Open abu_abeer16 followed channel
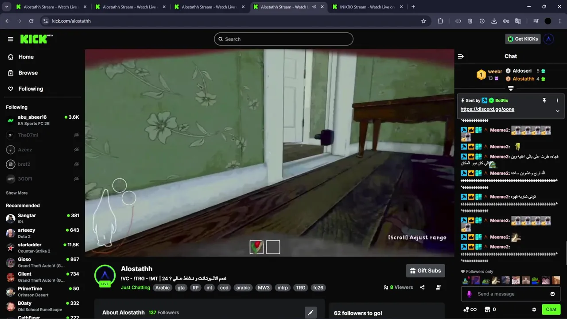 point(43,120)
